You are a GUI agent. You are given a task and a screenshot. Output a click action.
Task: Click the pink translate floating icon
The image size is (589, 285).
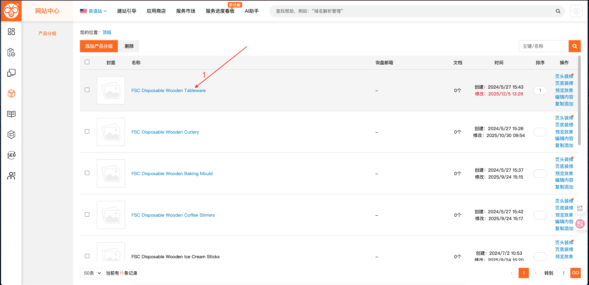tap(580, 224)
